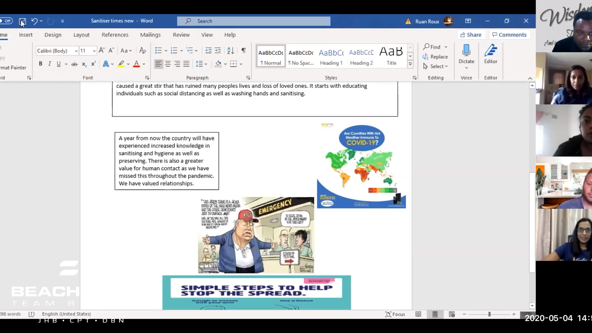This screenshot has width=592, height=333.
Task: Click the Clear All Formatting icon
Action: pos(142,51)
